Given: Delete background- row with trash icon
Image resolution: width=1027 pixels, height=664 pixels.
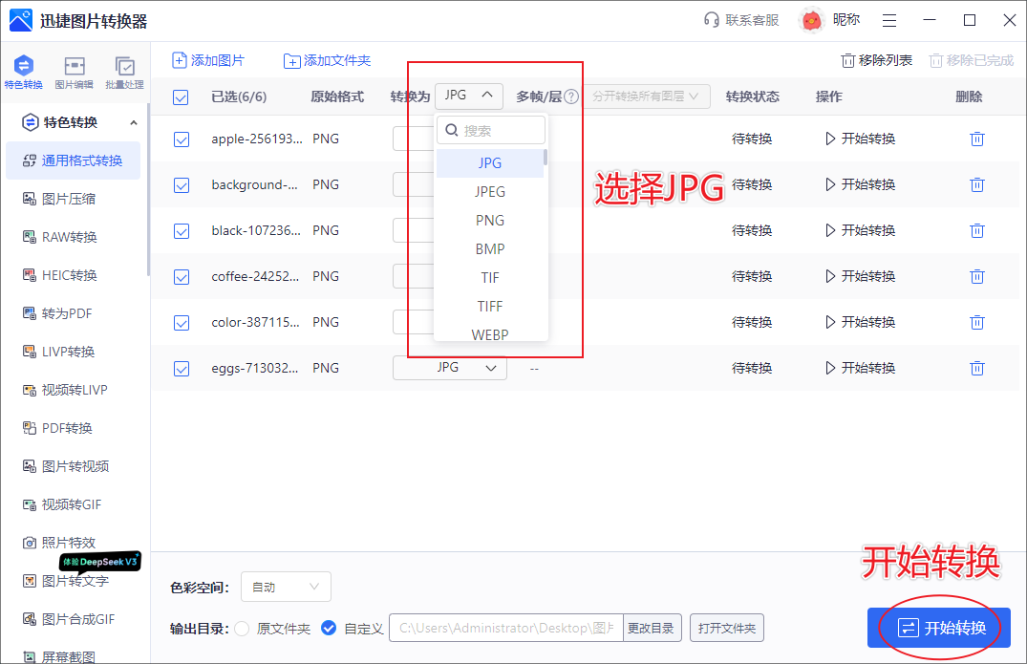Looking at the screenshot, I should point(977,184).
